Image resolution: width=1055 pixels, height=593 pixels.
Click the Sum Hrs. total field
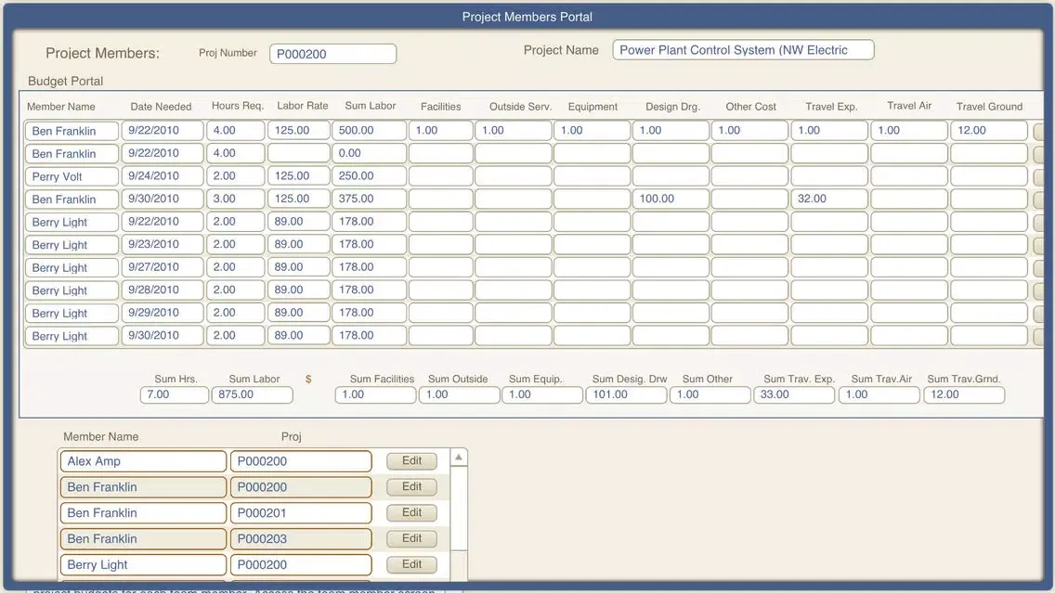click(174, 394)
